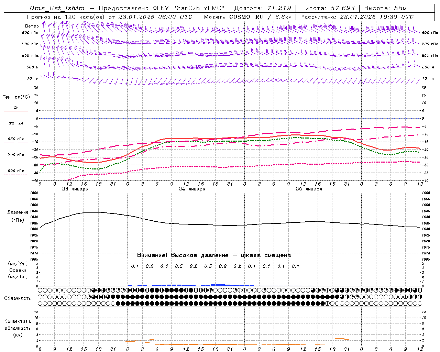The width and height of the screenshot is (440, 352).
Task: Click the model label COSMO-RU / 6.6км
Action: click(261, 17)
